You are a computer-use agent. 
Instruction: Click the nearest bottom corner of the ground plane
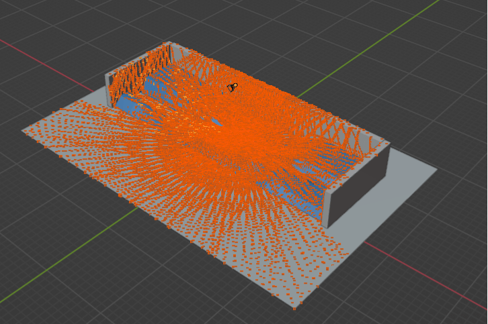click(x=294, y=307)
